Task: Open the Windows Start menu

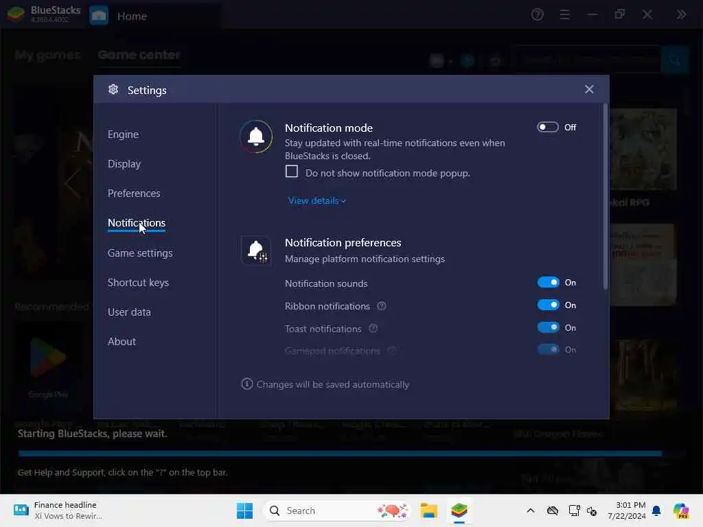Action: click(245, 511)
